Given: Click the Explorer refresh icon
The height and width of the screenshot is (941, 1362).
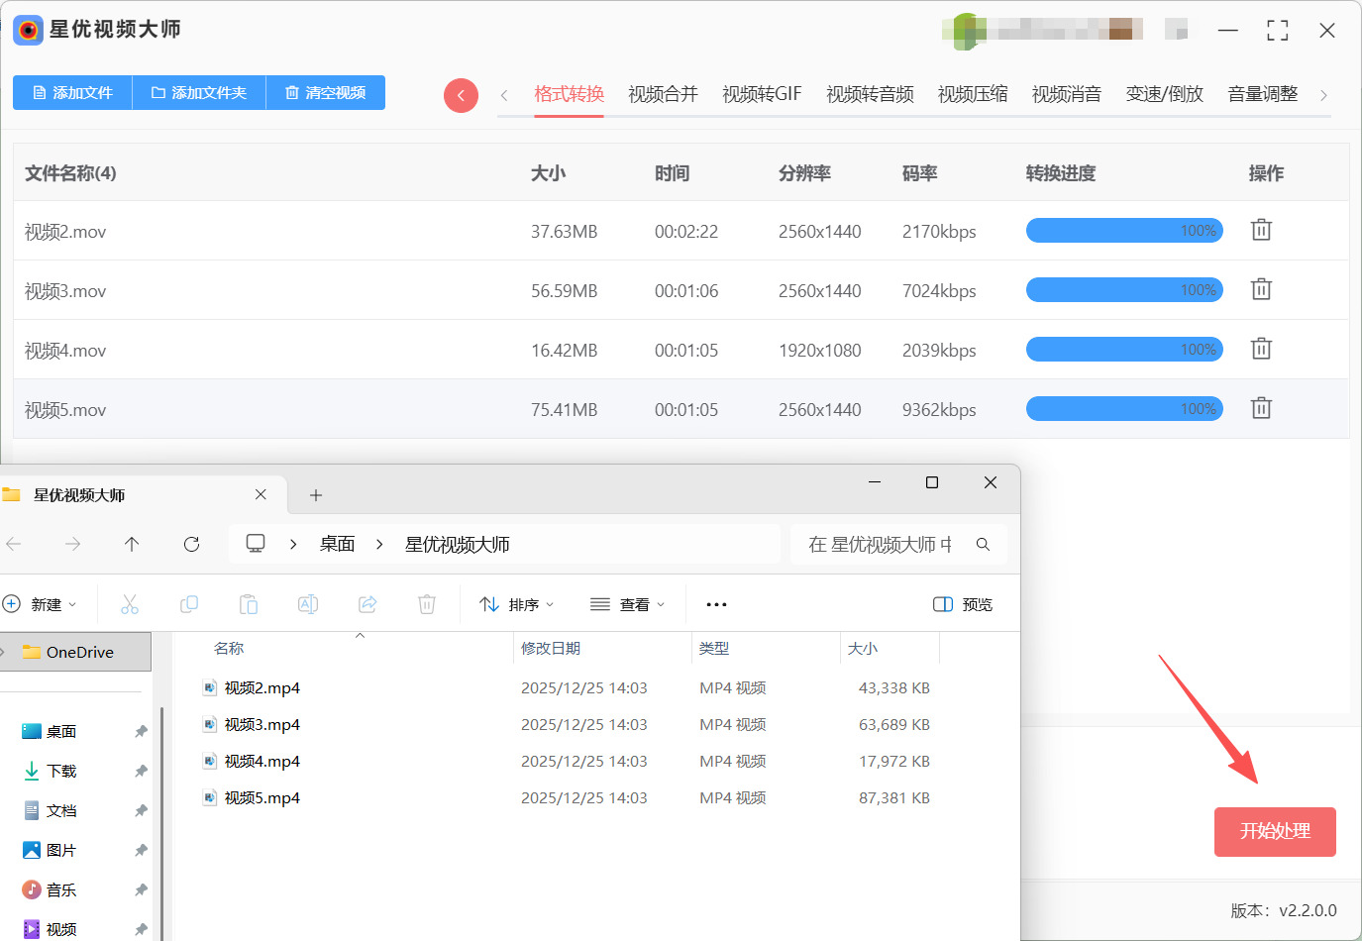Looking at the screenshot, I should point(192,544).
